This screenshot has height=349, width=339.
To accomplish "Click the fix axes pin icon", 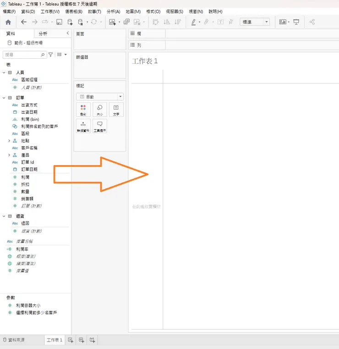I will (x=231, y=22).
